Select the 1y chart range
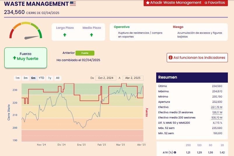This screenshot has width=234, height=156. 50,78
